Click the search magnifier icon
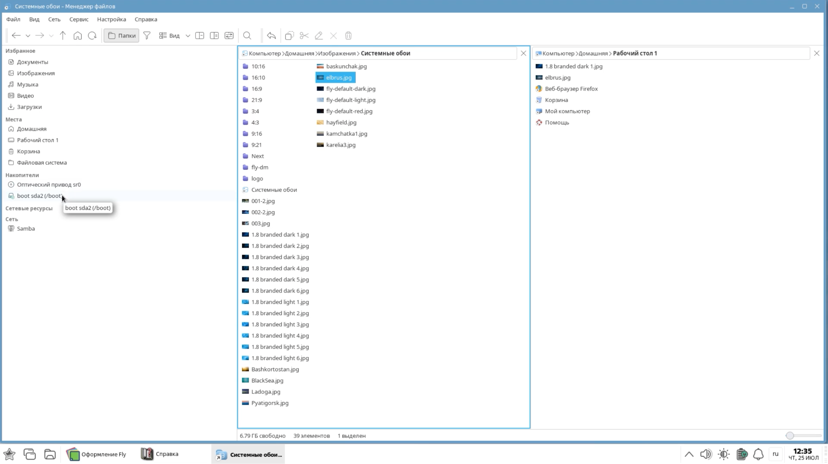Image resolution: width=828 pixels, height=464 pixels. (x=247, y=36)
